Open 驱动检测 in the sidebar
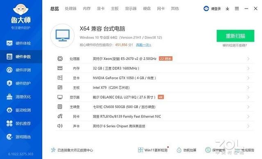Screen dimensions: 262x159 19,110
